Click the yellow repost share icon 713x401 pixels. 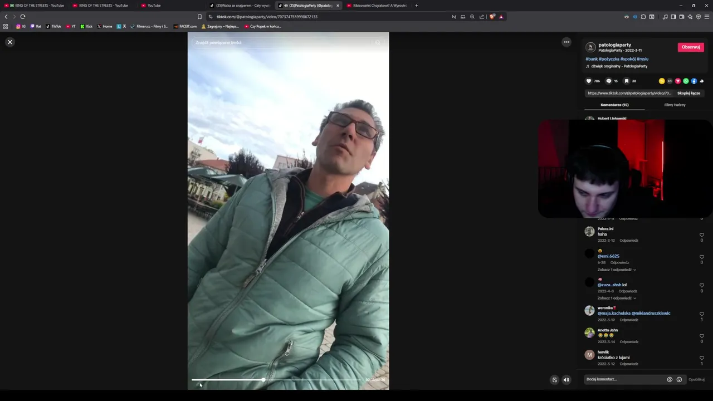click(662, 81)
